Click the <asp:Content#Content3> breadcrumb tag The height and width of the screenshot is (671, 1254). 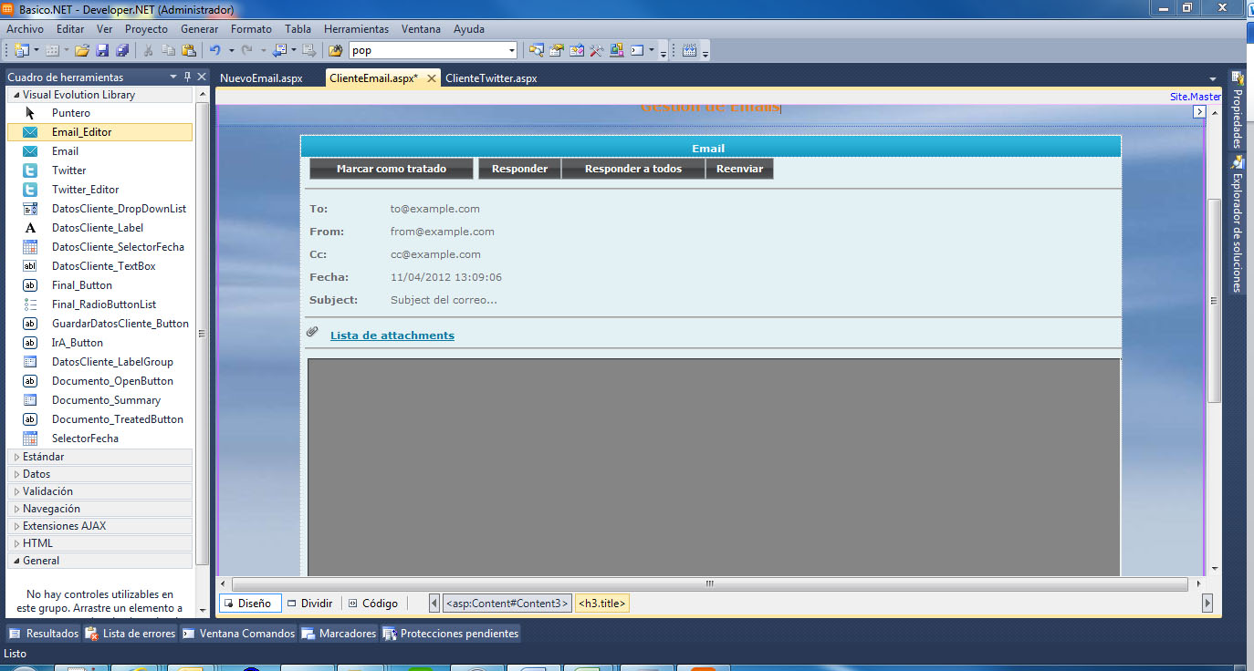pos(507,604)
